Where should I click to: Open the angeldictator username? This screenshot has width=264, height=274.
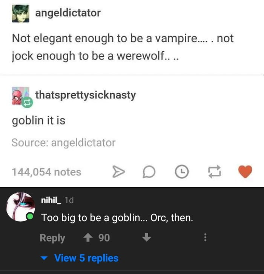pyautogui.click(x=68, y=13)
